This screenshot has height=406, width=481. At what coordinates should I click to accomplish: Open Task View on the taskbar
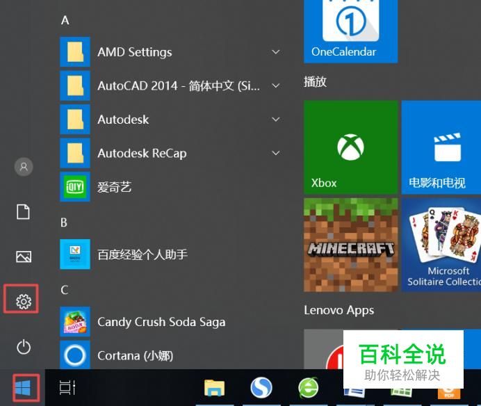pos(67,387)
